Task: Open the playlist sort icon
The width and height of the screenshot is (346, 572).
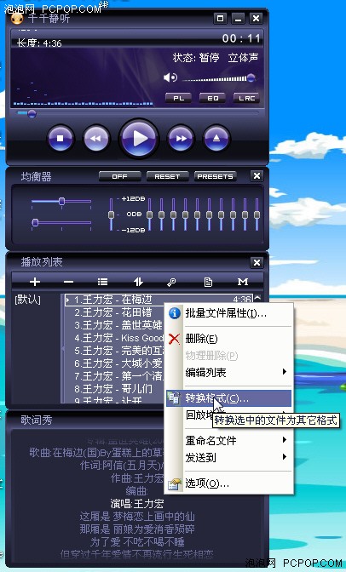Action: pos(138,282)
